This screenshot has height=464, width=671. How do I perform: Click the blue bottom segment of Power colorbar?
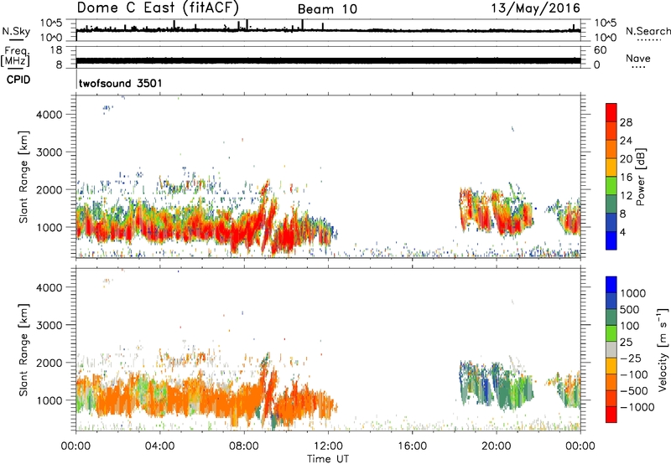(611, 240)
